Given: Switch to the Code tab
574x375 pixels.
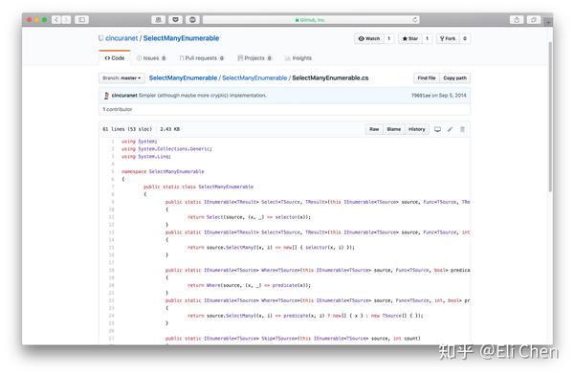Looking at the screenshot, I should [115, 57].
